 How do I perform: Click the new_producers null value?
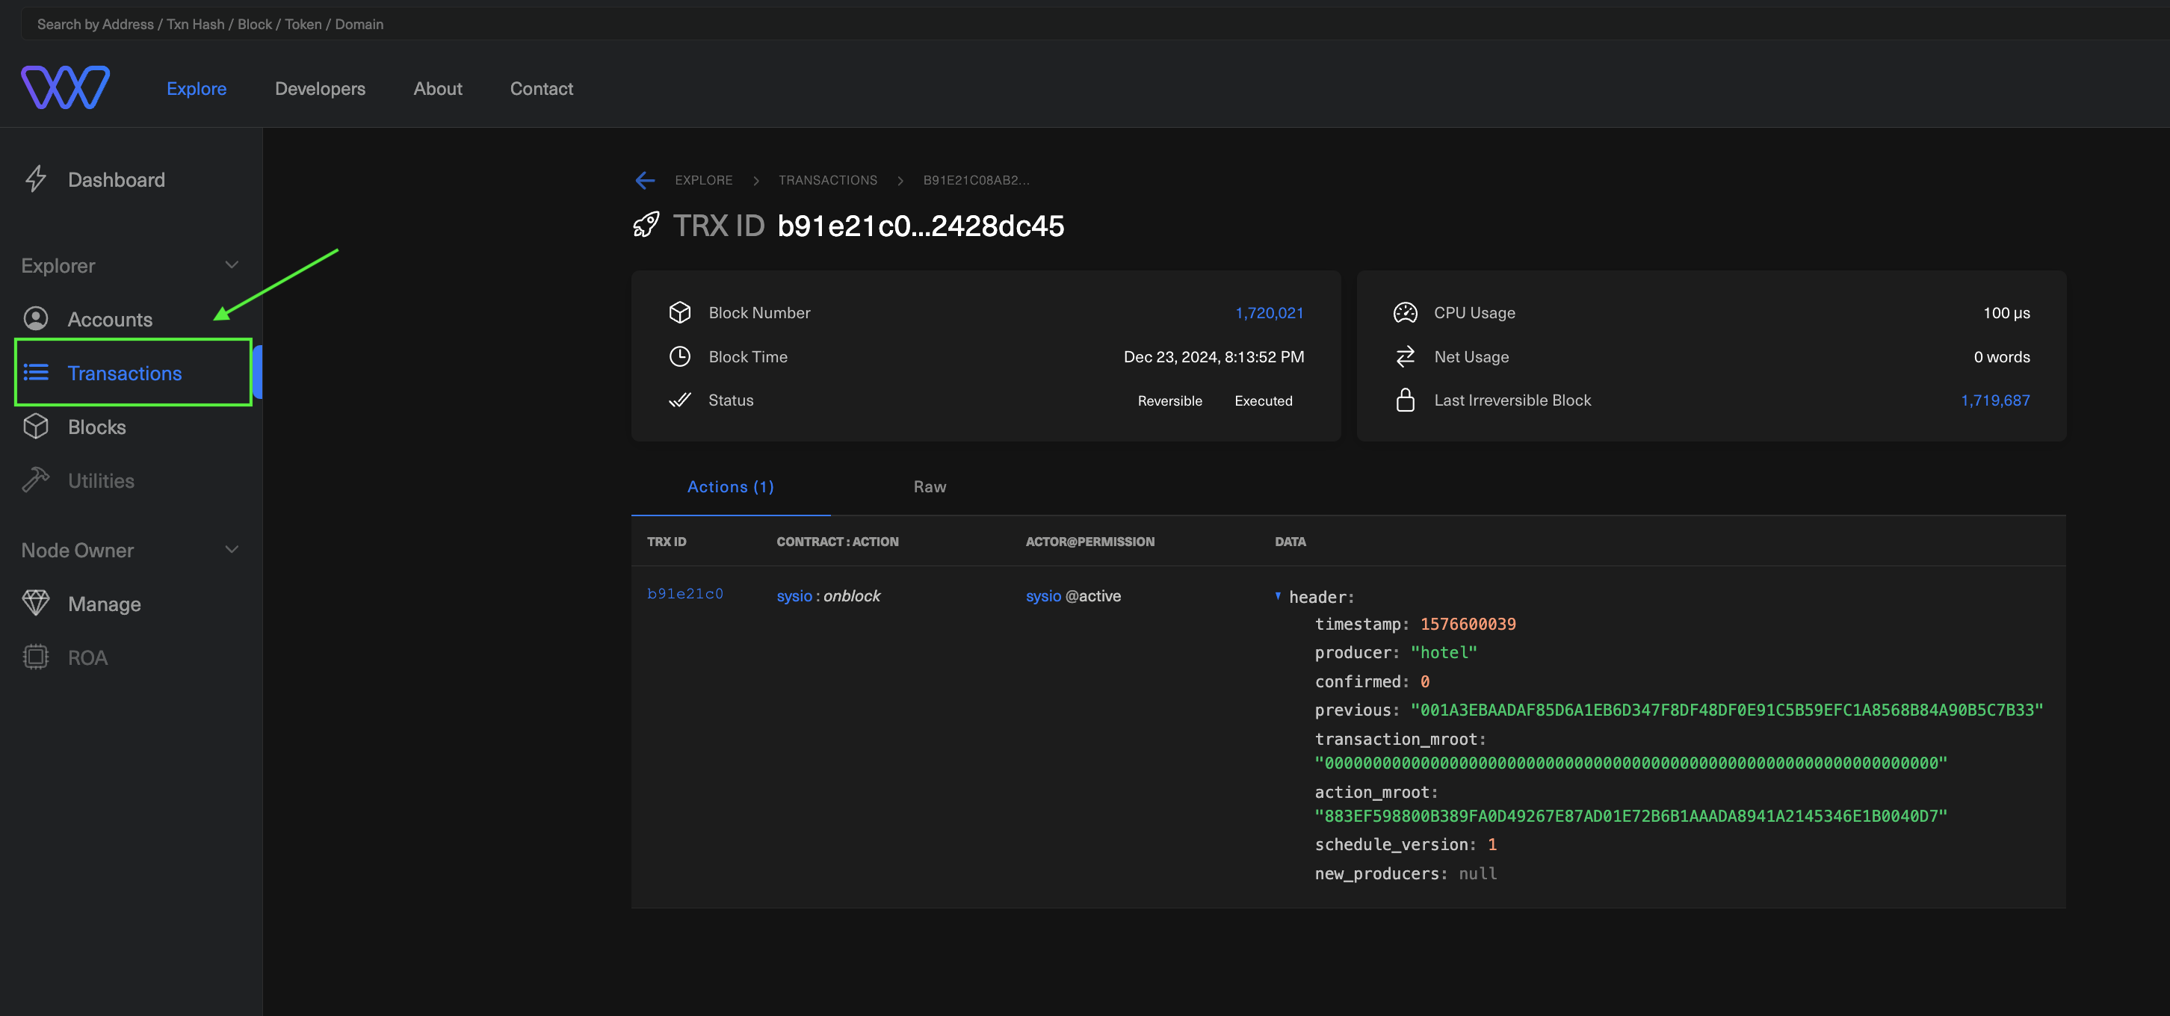tap(1477, 875)
